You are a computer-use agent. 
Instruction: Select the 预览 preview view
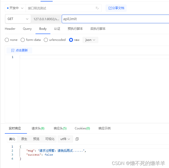pyautogui.click(x=36, y=139)
